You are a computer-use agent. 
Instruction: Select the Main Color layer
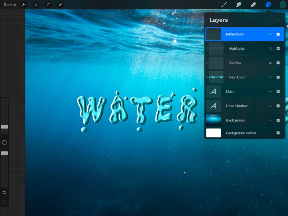(x=237, y=77)
